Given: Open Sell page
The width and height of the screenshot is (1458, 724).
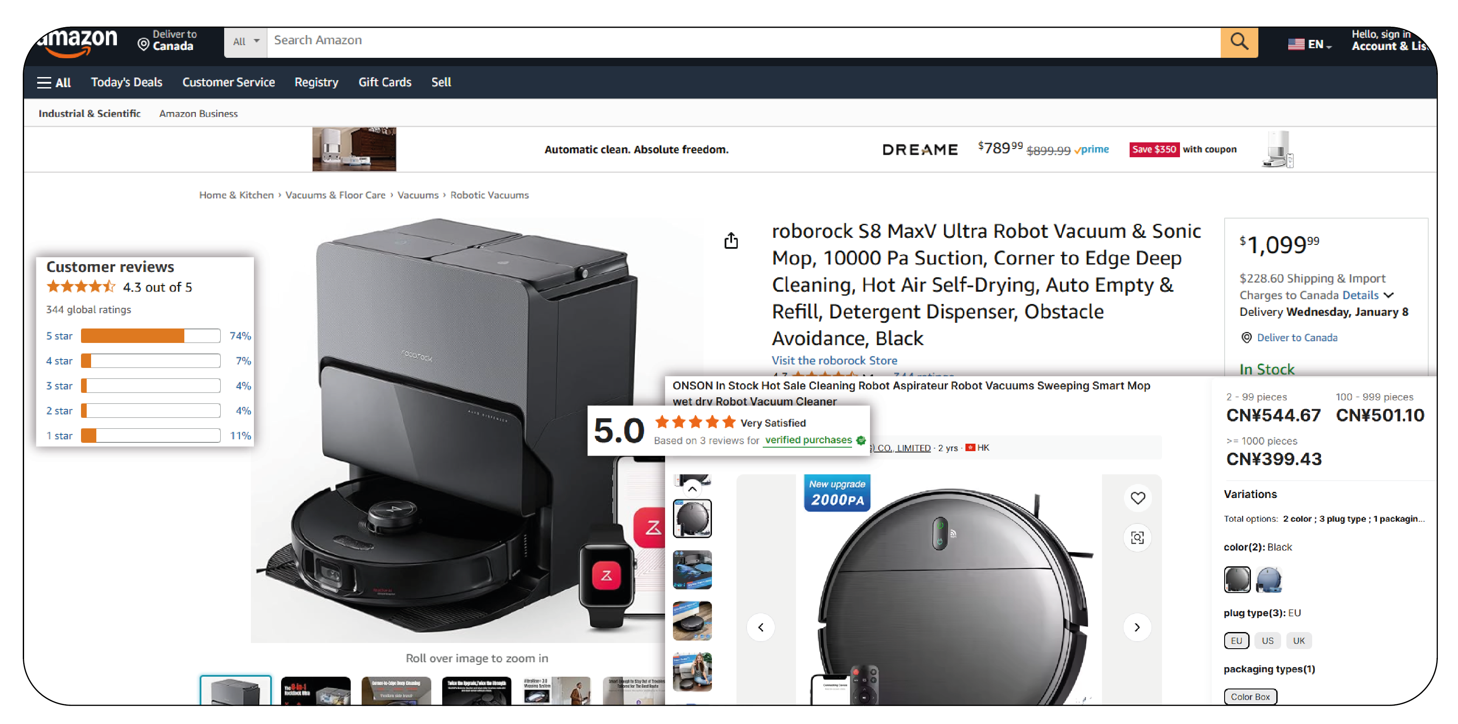Looking at the screenshot, I should (441, 83).
